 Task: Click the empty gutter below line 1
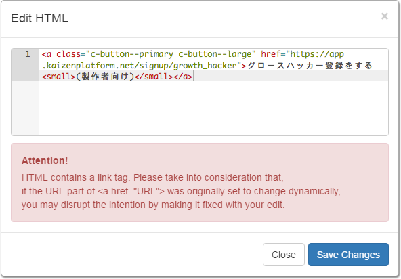point(25,108)
